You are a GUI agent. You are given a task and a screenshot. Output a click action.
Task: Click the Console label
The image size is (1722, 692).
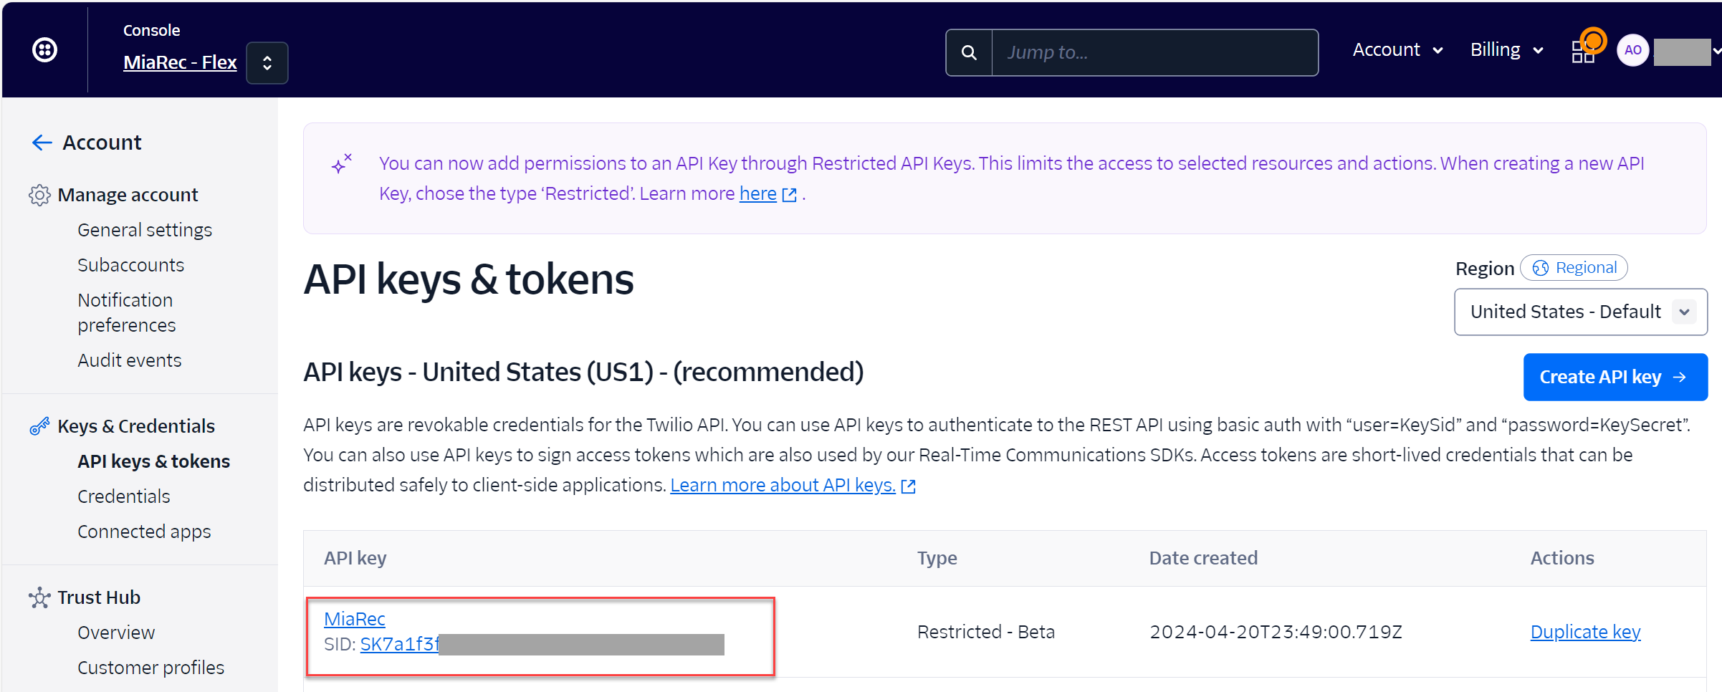(x=151, y=30)
